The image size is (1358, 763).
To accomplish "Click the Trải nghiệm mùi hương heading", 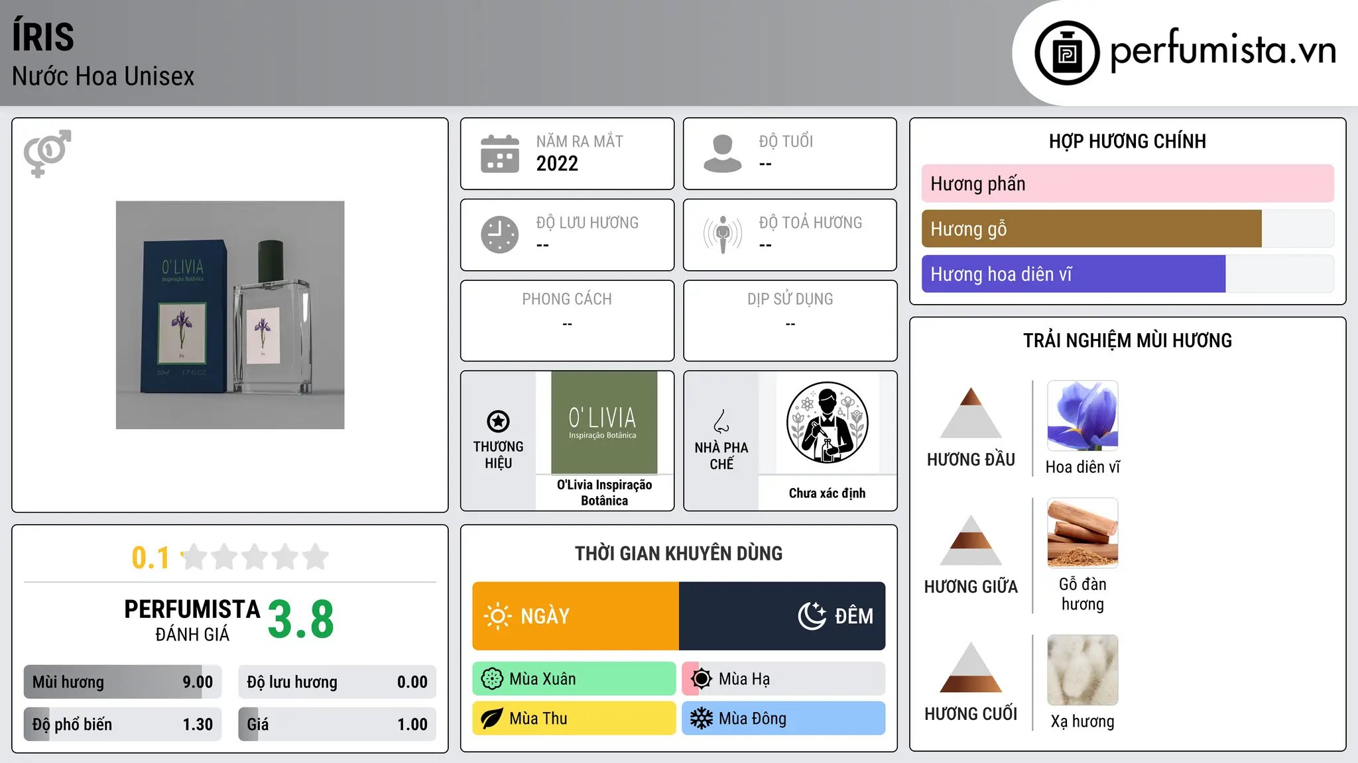I will click(1127, 340).
